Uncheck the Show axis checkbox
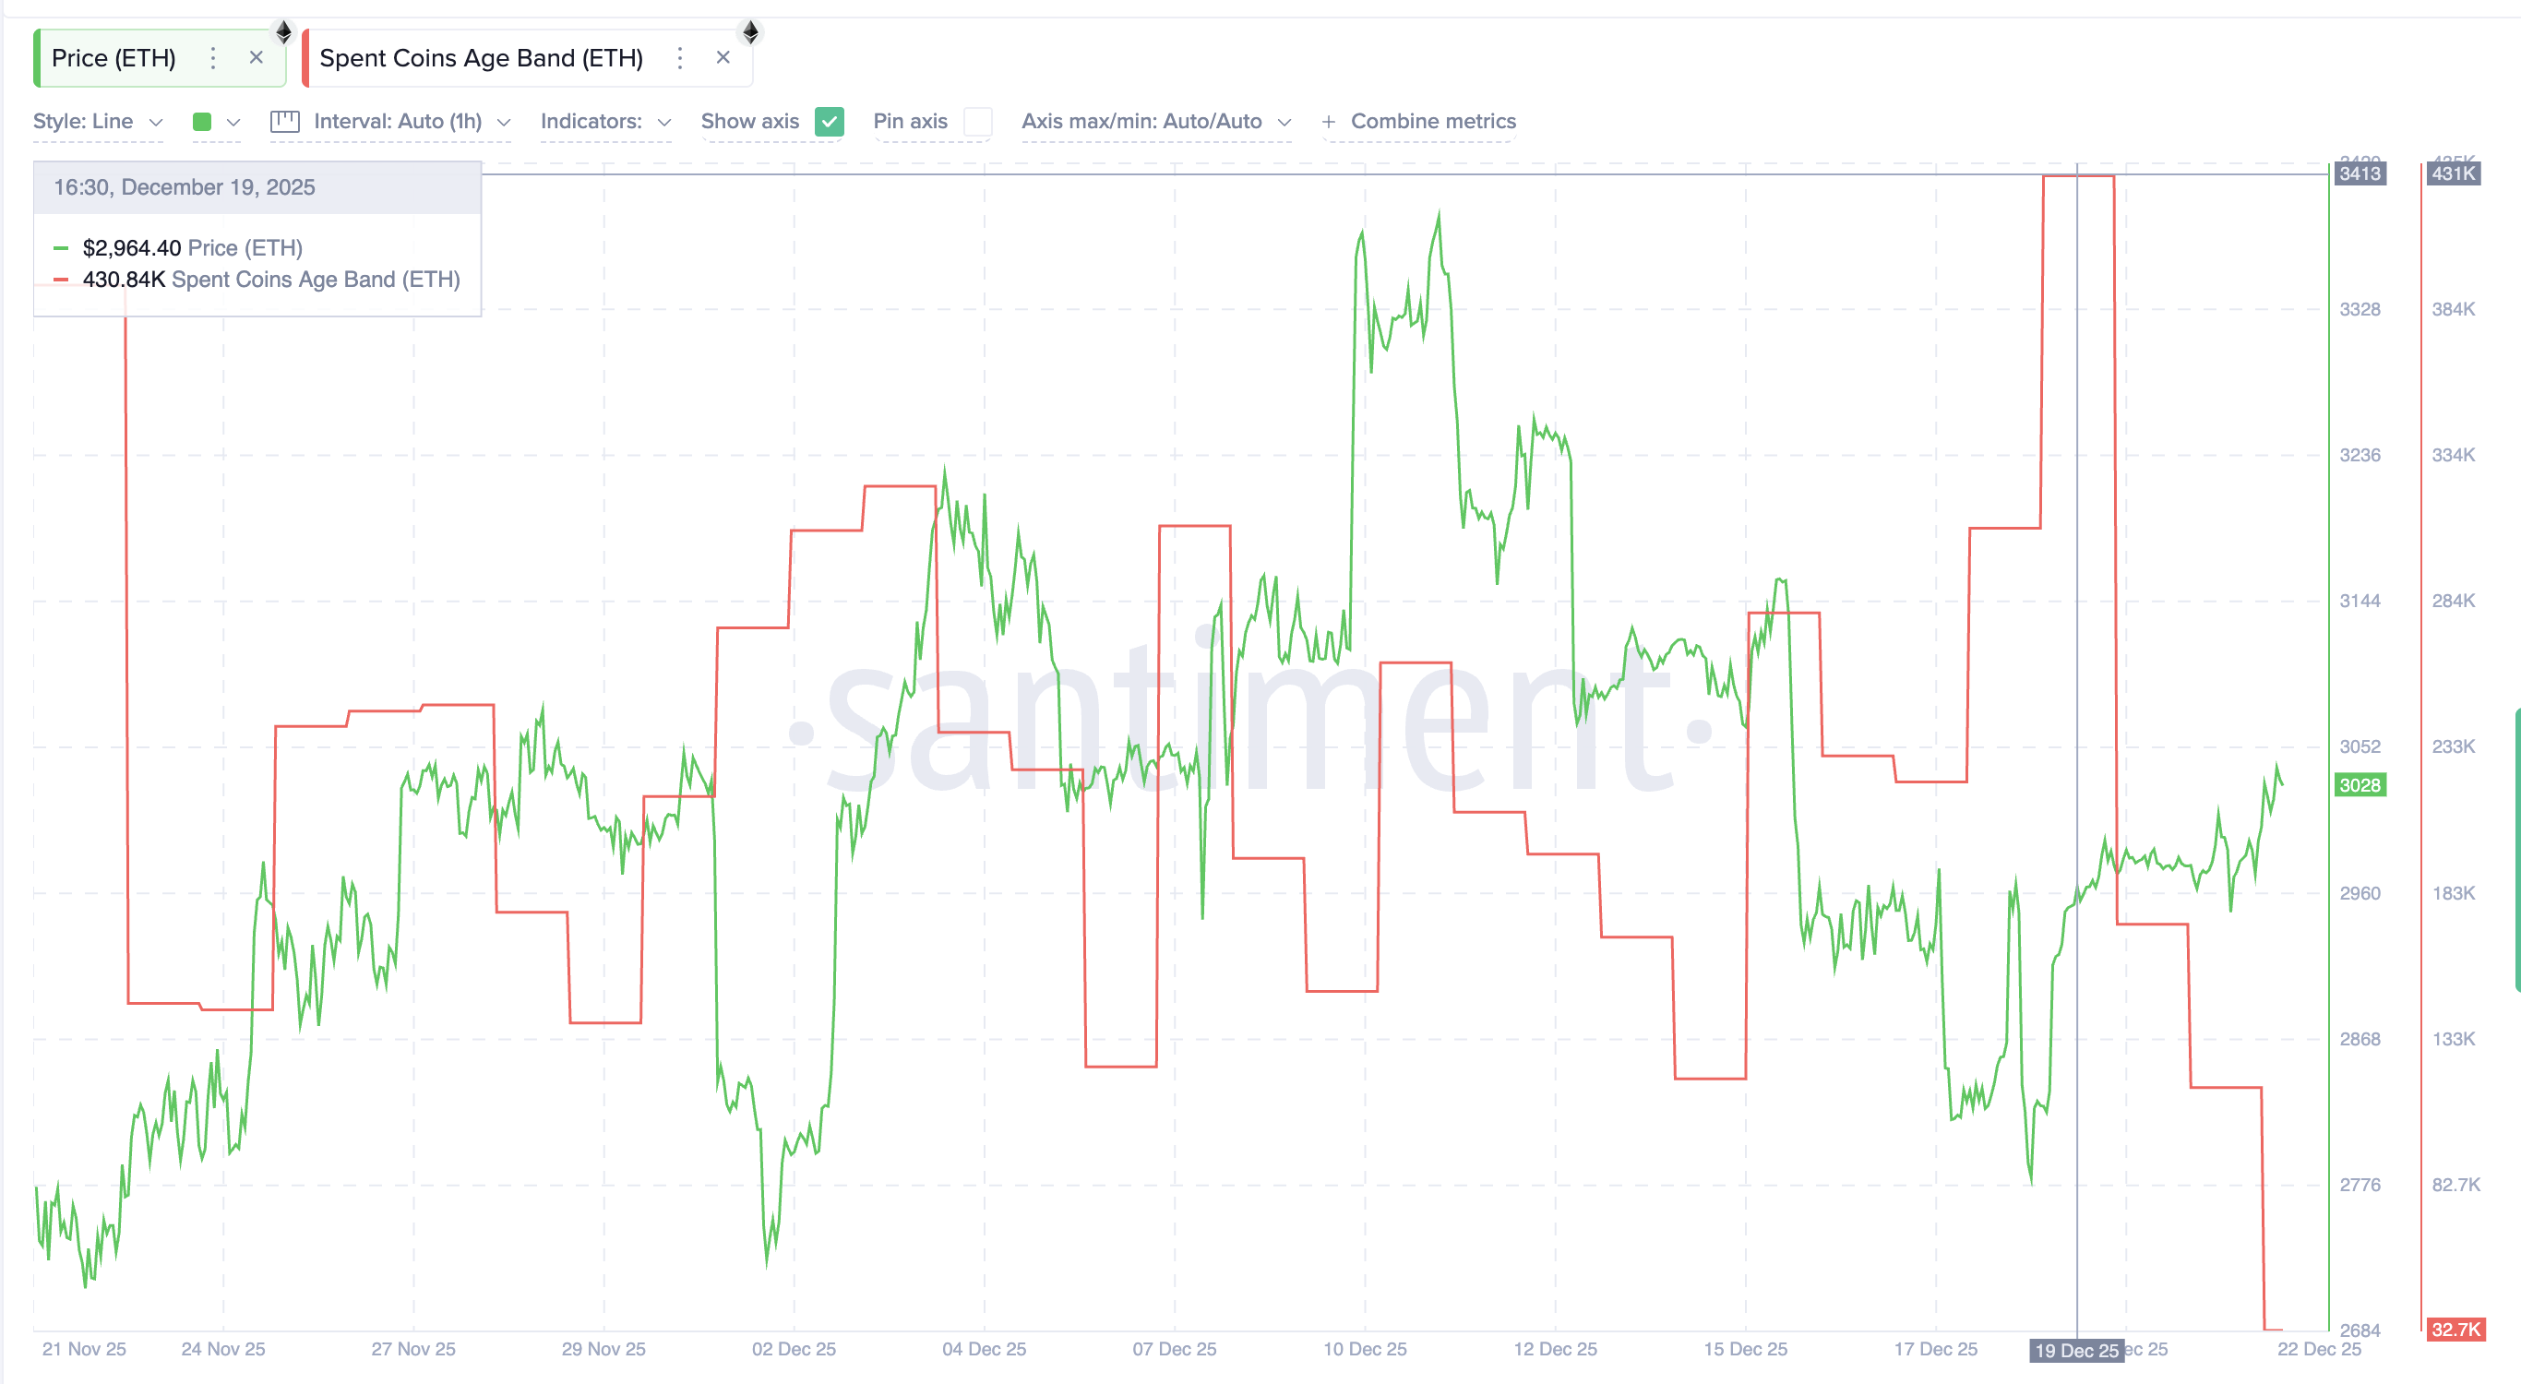This screenshot has width=2521, height=1384. tap(829, 122)
